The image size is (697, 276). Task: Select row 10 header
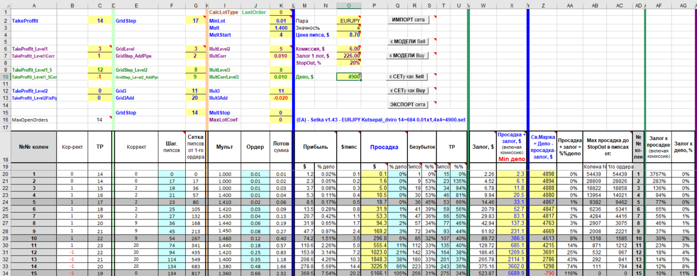(5, 77)
